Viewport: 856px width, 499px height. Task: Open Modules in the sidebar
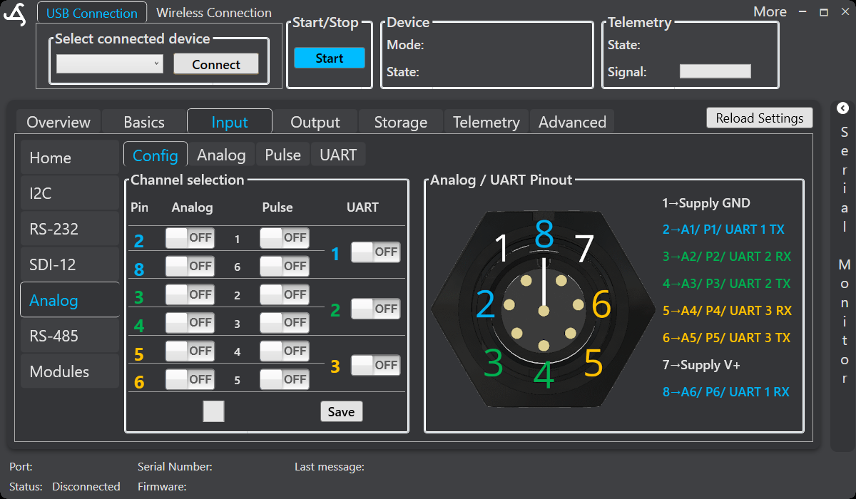[70, 371]
